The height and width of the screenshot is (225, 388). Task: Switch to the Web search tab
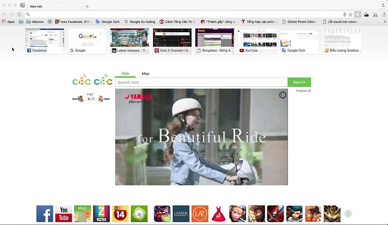125,74
